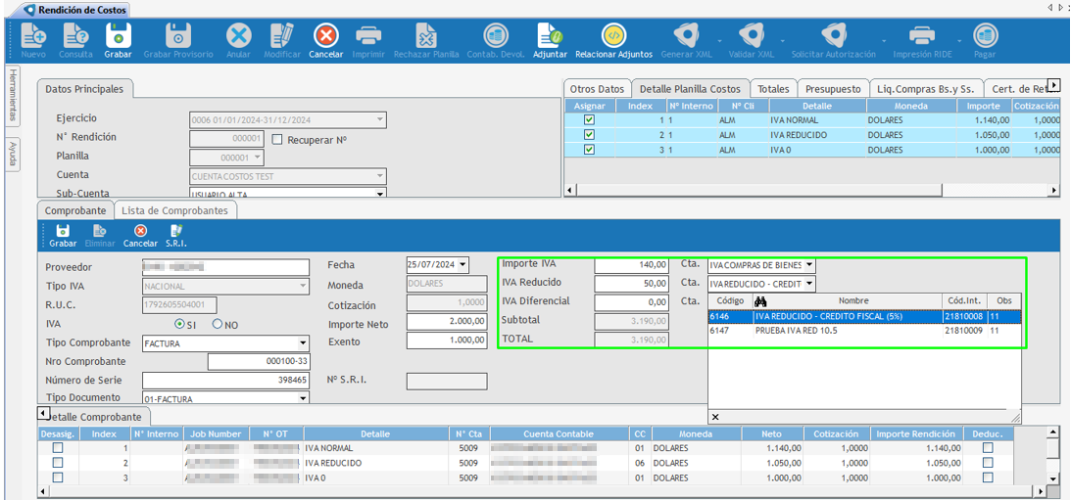
Task: Close the account list with the X
Action: click(715, 416)
